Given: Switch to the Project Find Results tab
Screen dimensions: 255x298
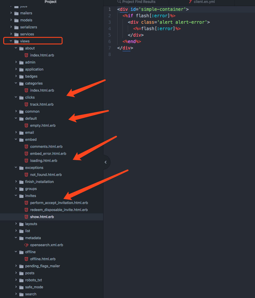Looking at the screenshot, I should (139, 2).
